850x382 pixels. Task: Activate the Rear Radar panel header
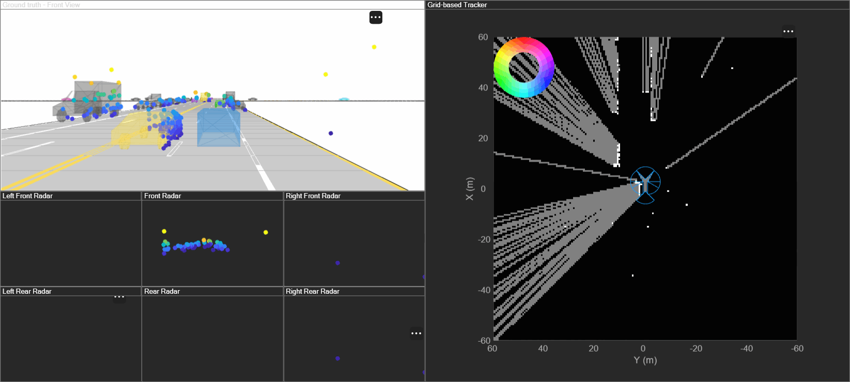pos(162,291)
